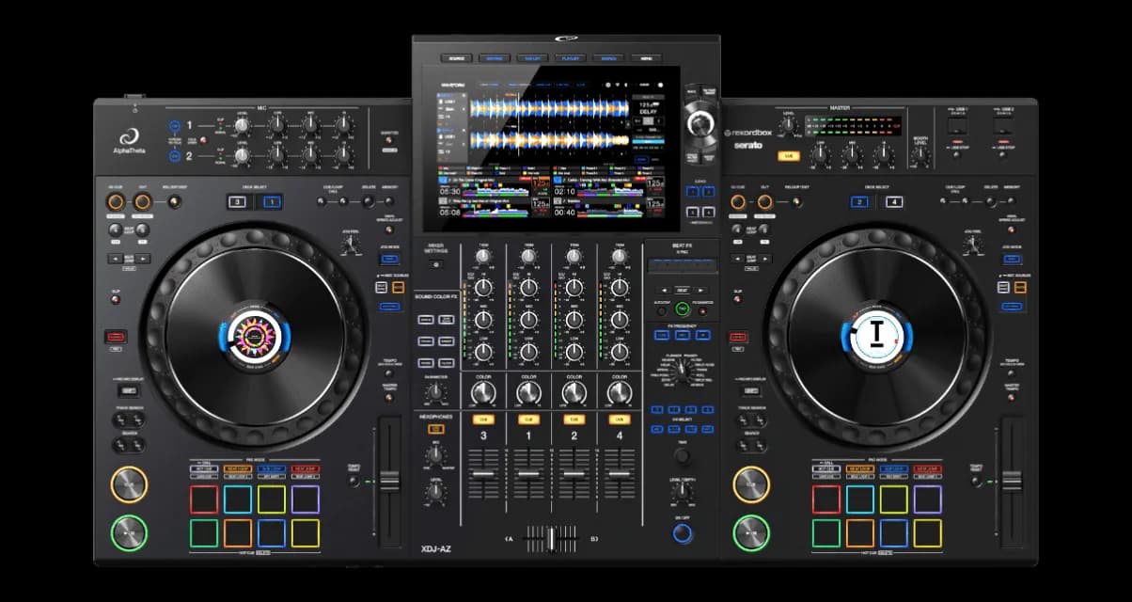The height and width of the screenshot is (602, 1132).
Task: Trigger the purple performance pad on left deck
Action: click(x=305, y=499)
